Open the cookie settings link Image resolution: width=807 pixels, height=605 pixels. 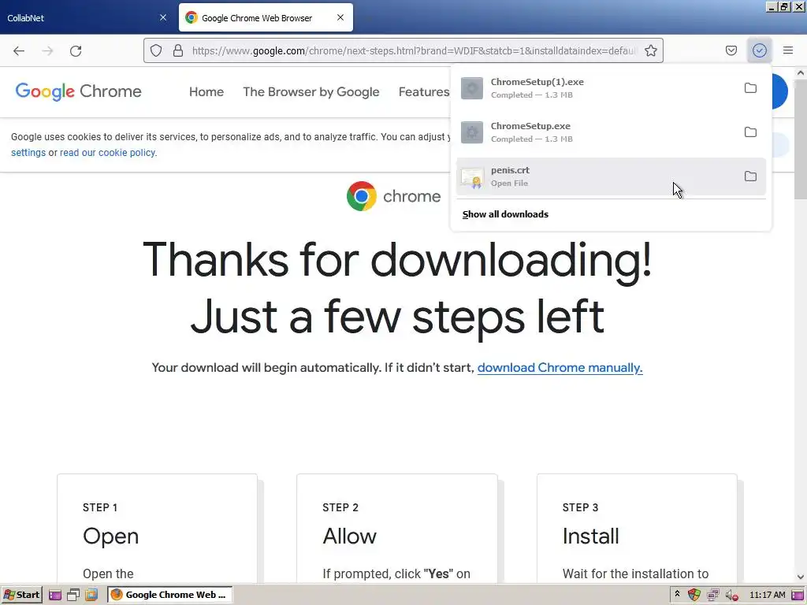28,153
